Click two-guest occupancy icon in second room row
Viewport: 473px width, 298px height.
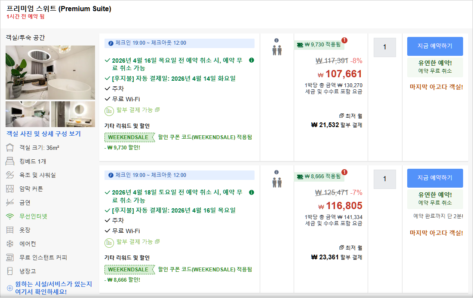point(276,182)
